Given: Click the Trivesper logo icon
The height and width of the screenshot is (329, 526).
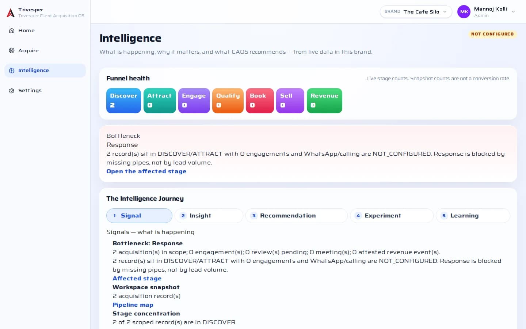Looking at the screenshot, I should (11, 13).
